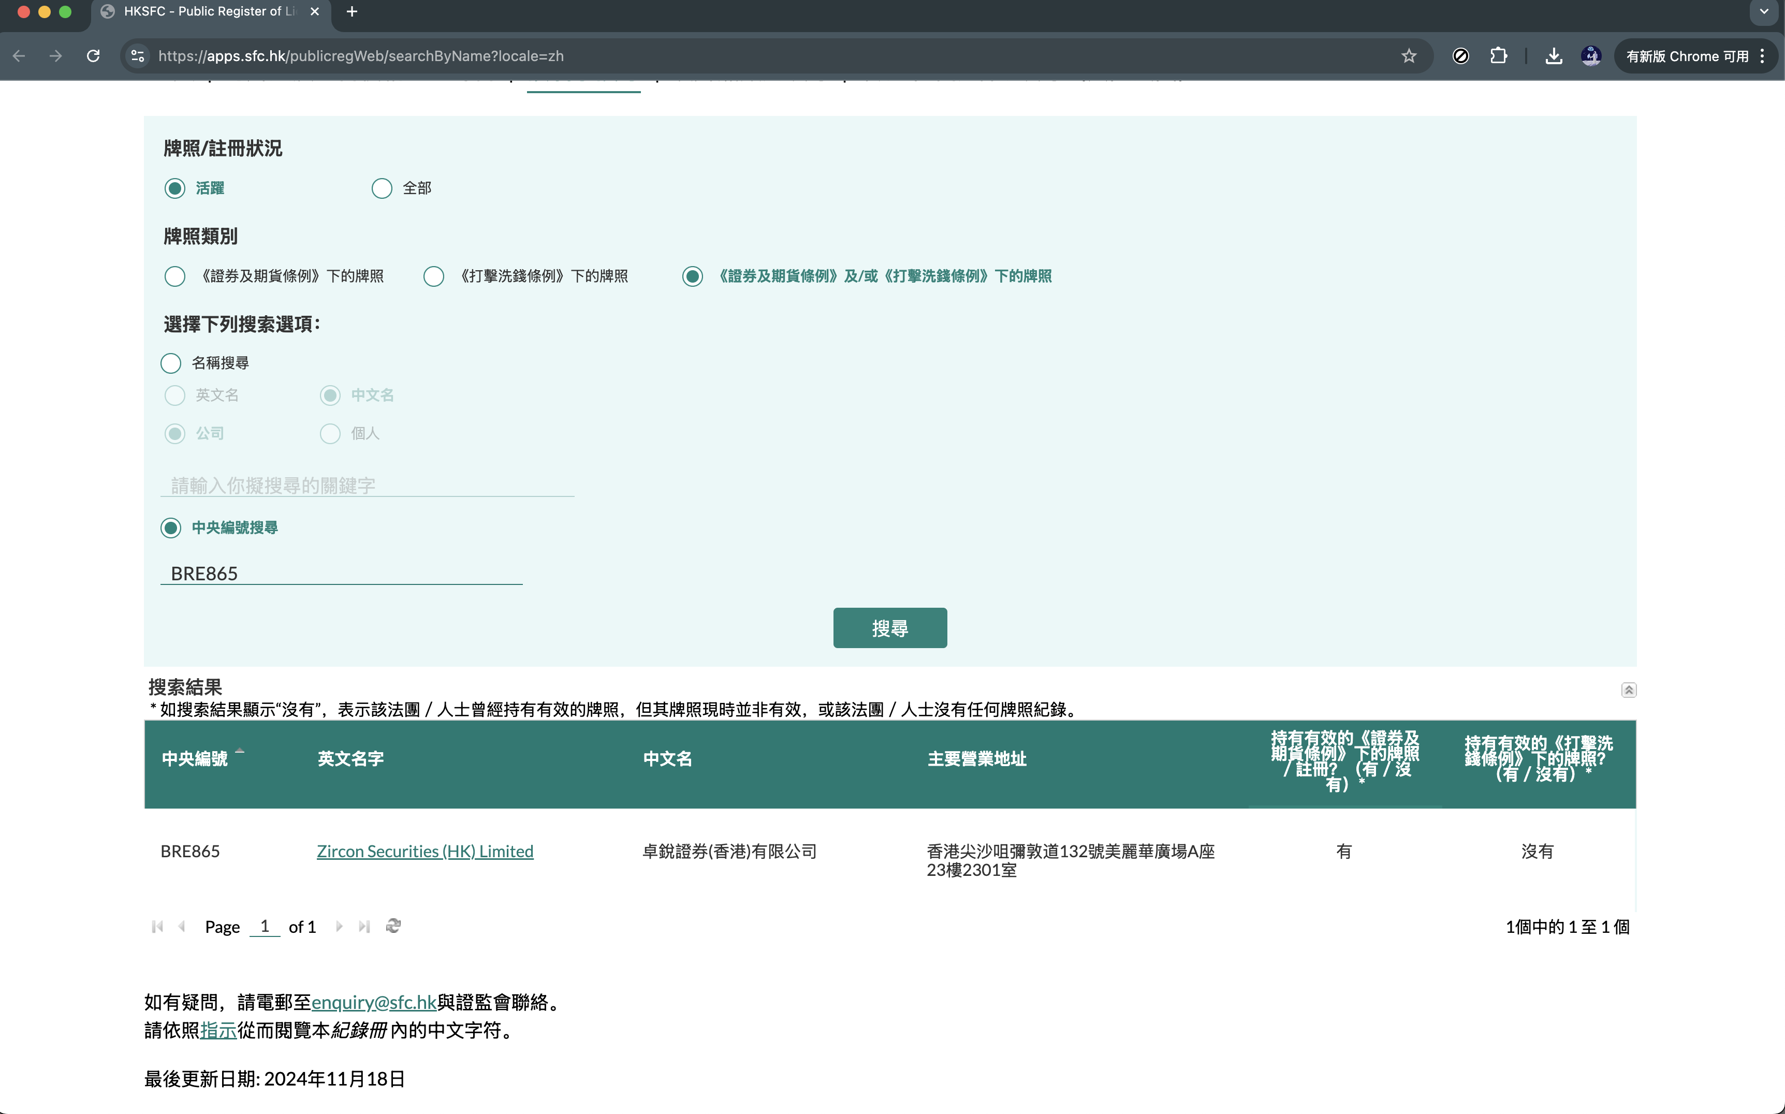Go to last page of results
The height and width of the screenshot is (1114, 1785).
(x=364, y=926)
